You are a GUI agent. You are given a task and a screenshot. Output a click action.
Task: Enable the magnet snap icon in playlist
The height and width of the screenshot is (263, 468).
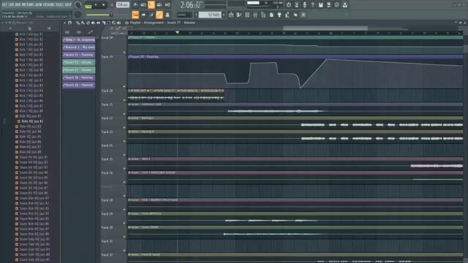pyautogui.click(x=70, y=23)
